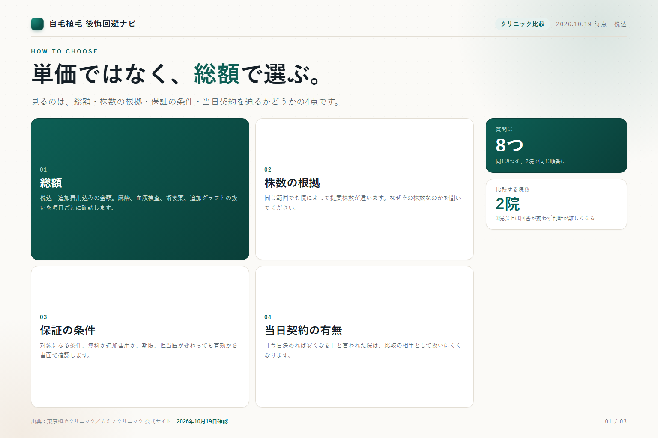Image resolution: width=658 pixels, height=438 pixels.
Task: Click the 比較する院数 label
Action: pyautogui.click(x=513, y=189)
